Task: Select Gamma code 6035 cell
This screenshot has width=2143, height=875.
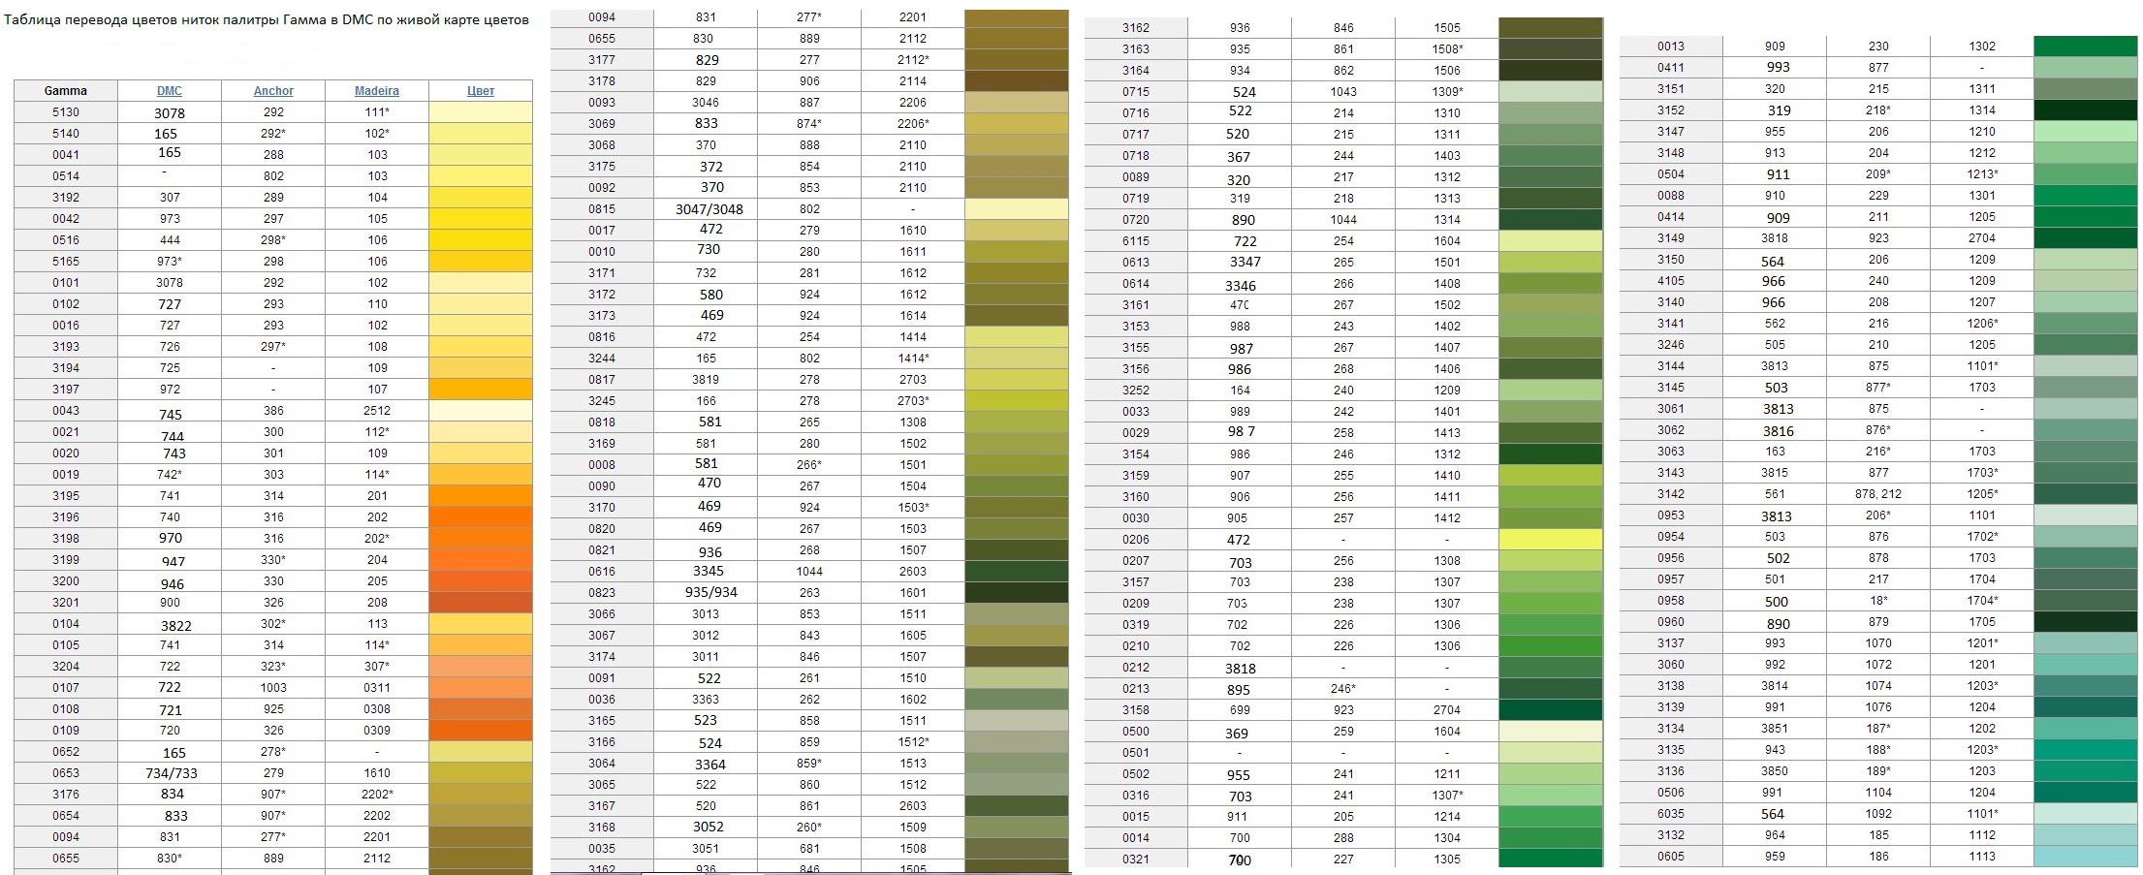Action: (1671, 814)
